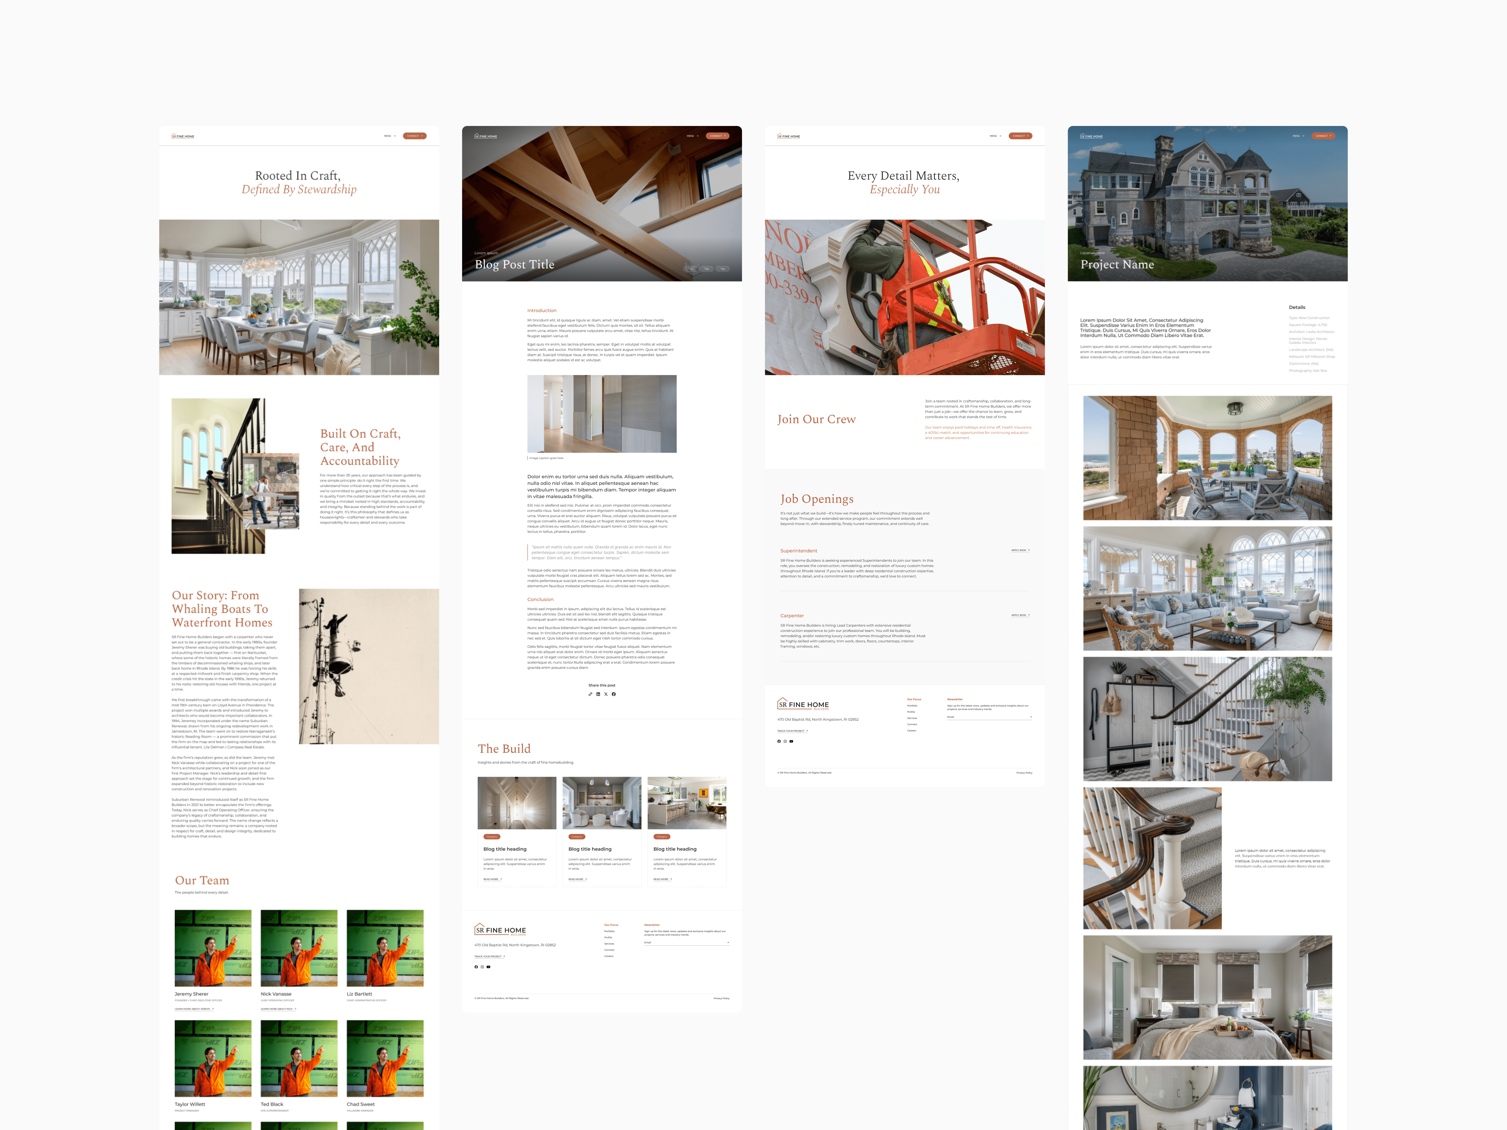This screenshot has height=1130, width=1507.
Task: Click Careers link in blog footer menu
Action: pyautogui.click(x=609, y=956)
